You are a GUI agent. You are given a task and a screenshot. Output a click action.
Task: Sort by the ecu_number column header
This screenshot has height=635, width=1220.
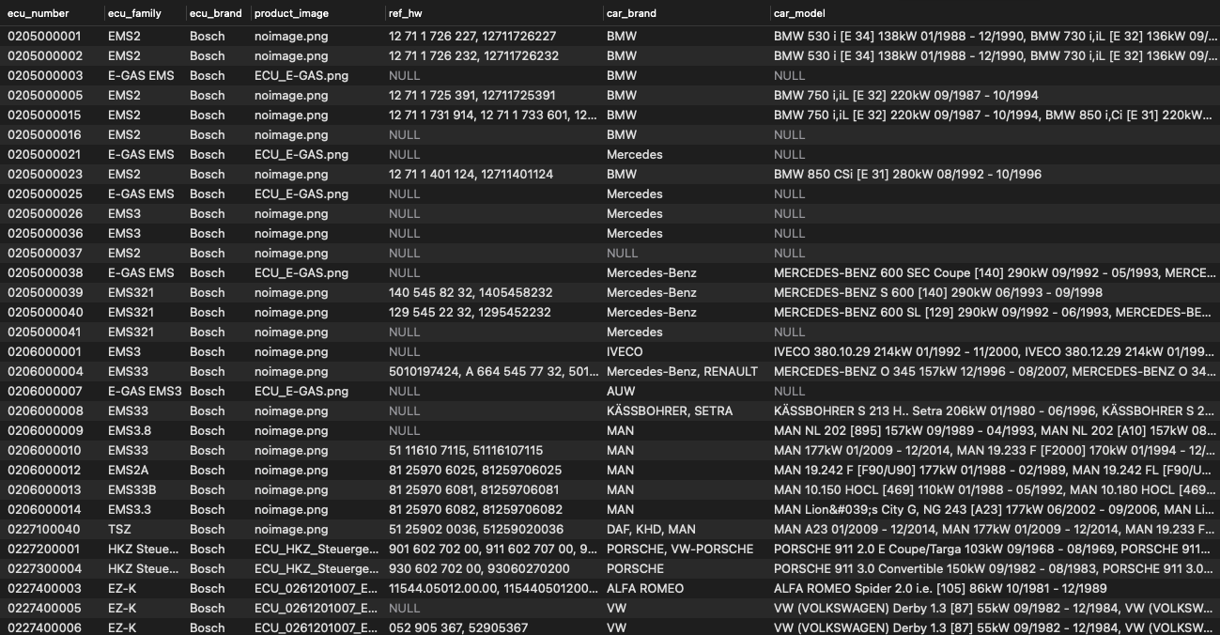click(42, 15)
